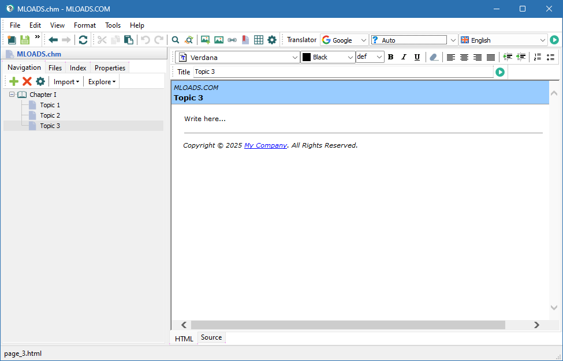Click the Copy icon
Viewport: 563px width, 361px height.
115,40
